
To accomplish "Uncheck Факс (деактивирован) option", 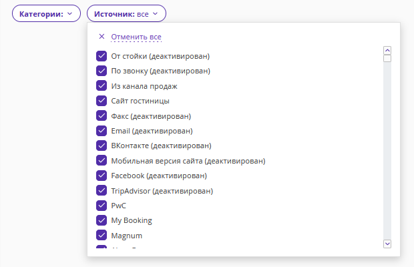I will [x=102, y=116].
